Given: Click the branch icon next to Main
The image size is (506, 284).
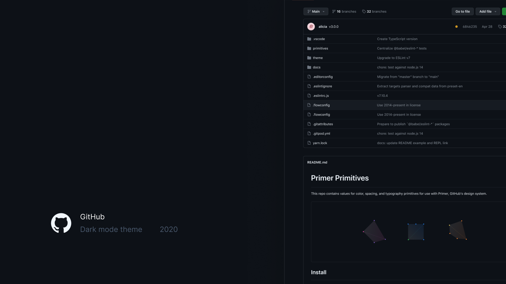Looking at the screenshot, I should (x=309, y=11).
